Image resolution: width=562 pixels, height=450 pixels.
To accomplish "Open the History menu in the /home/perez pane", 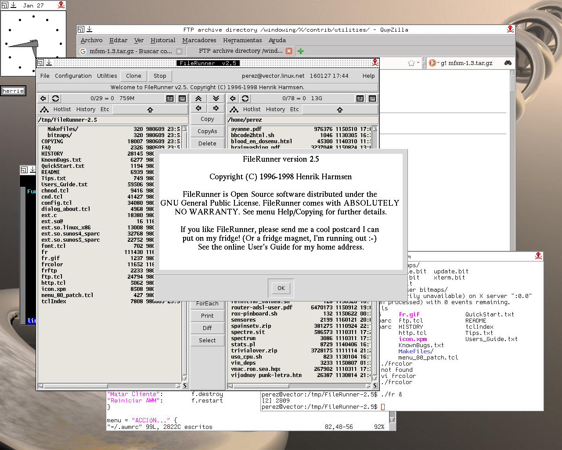I will pyautogui.click(x=275, y=109).
